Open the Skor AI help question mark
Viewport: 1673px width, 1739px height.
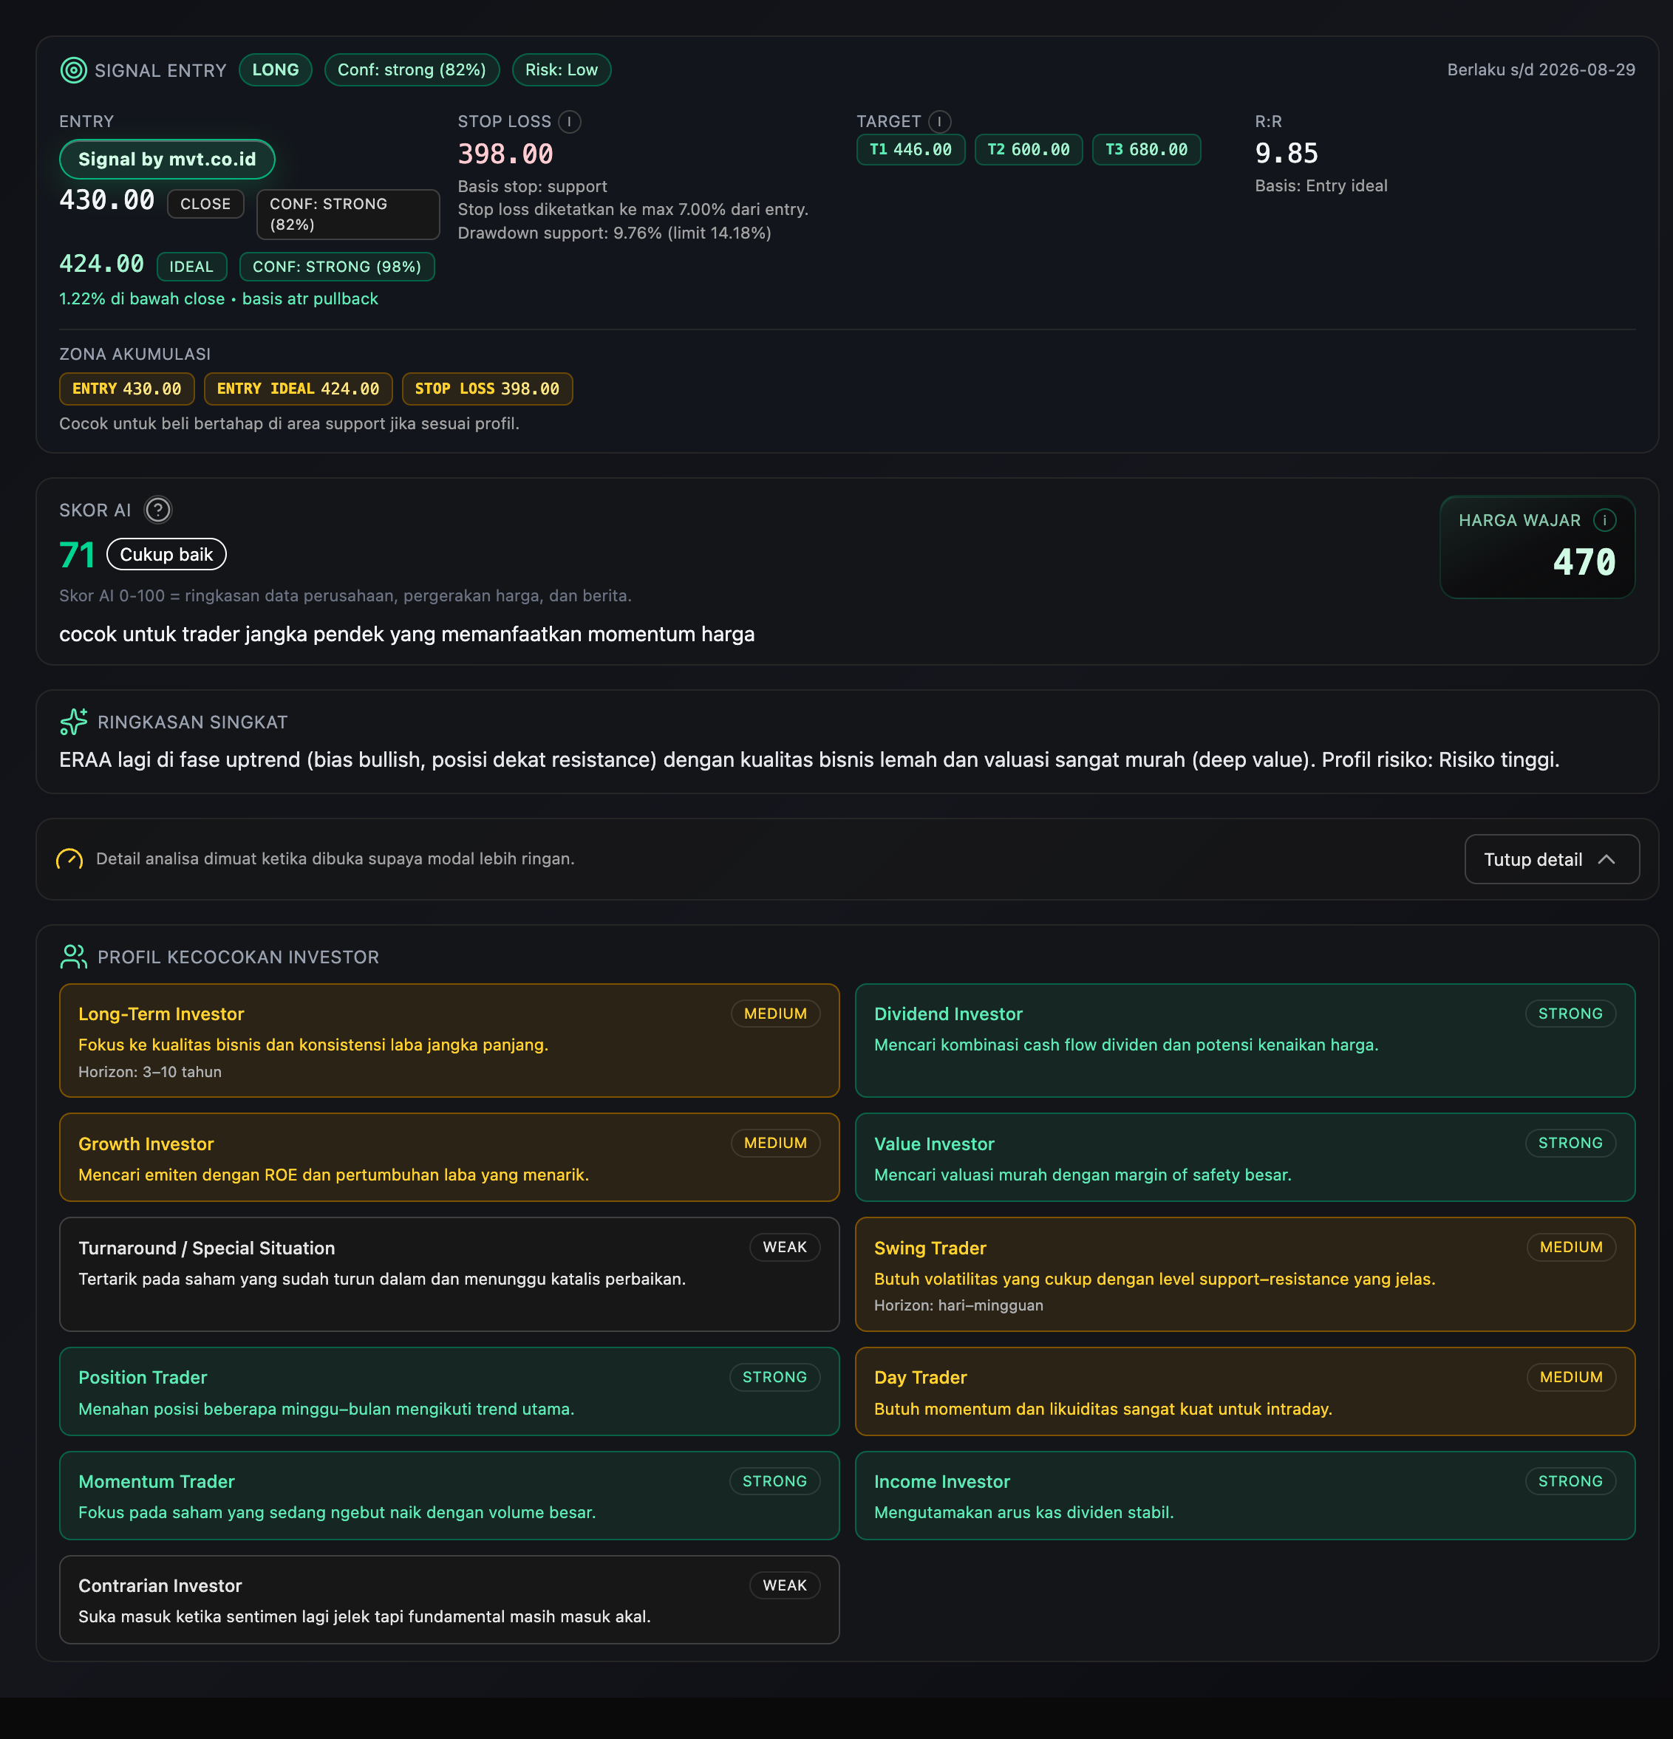pos(158,510)
